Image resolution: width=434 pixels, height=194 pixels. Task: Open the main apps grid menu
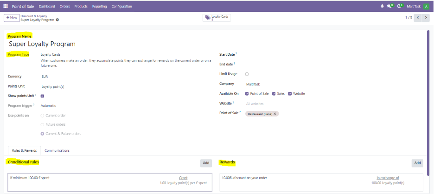6,6
